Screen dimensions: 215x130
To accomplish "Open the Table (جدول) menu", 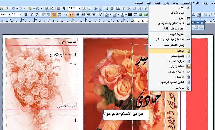I will pos(166,2).
